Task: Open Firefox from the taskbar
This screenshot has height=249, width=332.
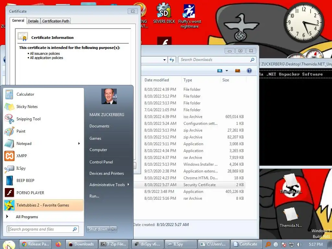Action: tap(58, 244)
